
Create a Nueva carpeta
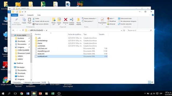[x=78, y=21]
